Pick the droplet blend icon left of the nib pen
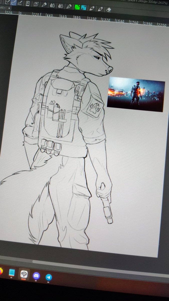Viewport: 169px width, 301px height. click(61, 6)
